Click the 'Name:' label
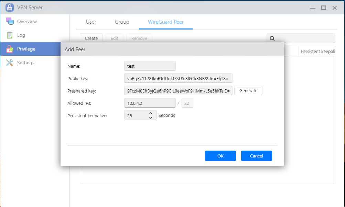 74,66
